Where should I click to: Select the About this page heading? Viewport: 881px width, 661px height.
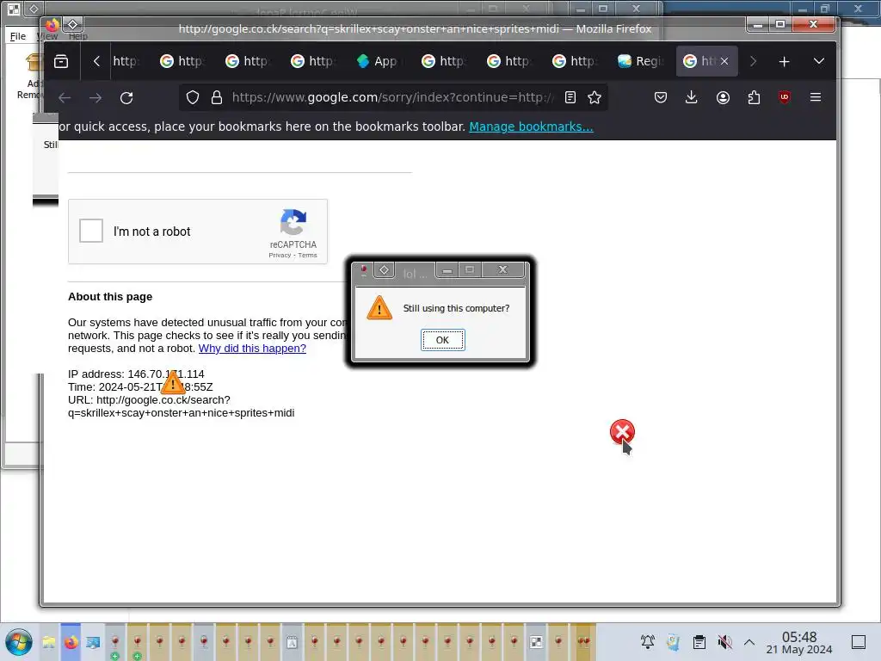110,297
